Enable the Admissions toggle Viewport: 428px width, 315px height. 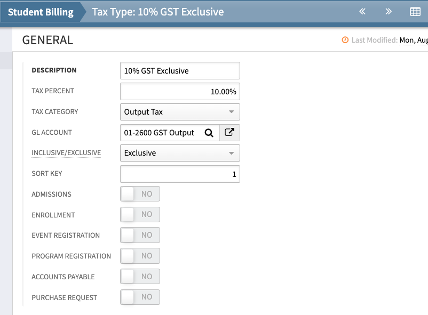(139, 193)
